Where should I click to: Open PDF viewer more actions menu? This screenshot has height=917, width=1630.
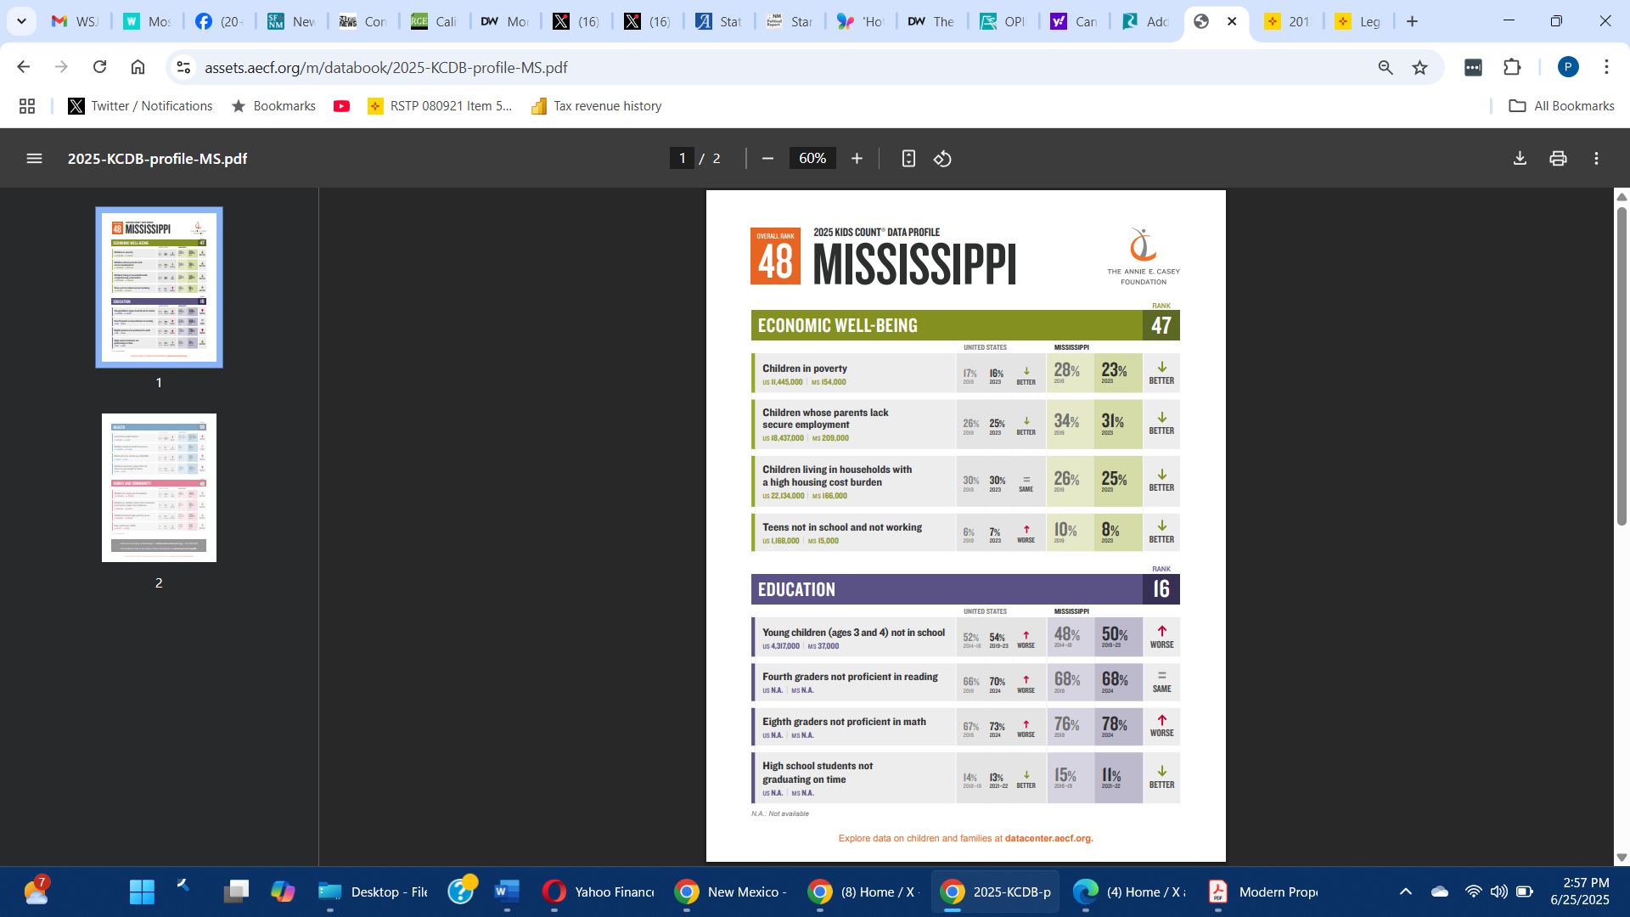point(1596,159)
